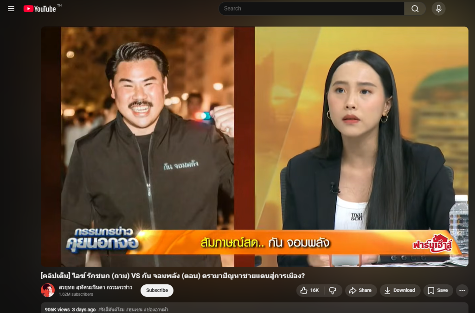Viewport: 475px width, 313px height.
Task: Focus the Search input field
Action: click(311, 9)
